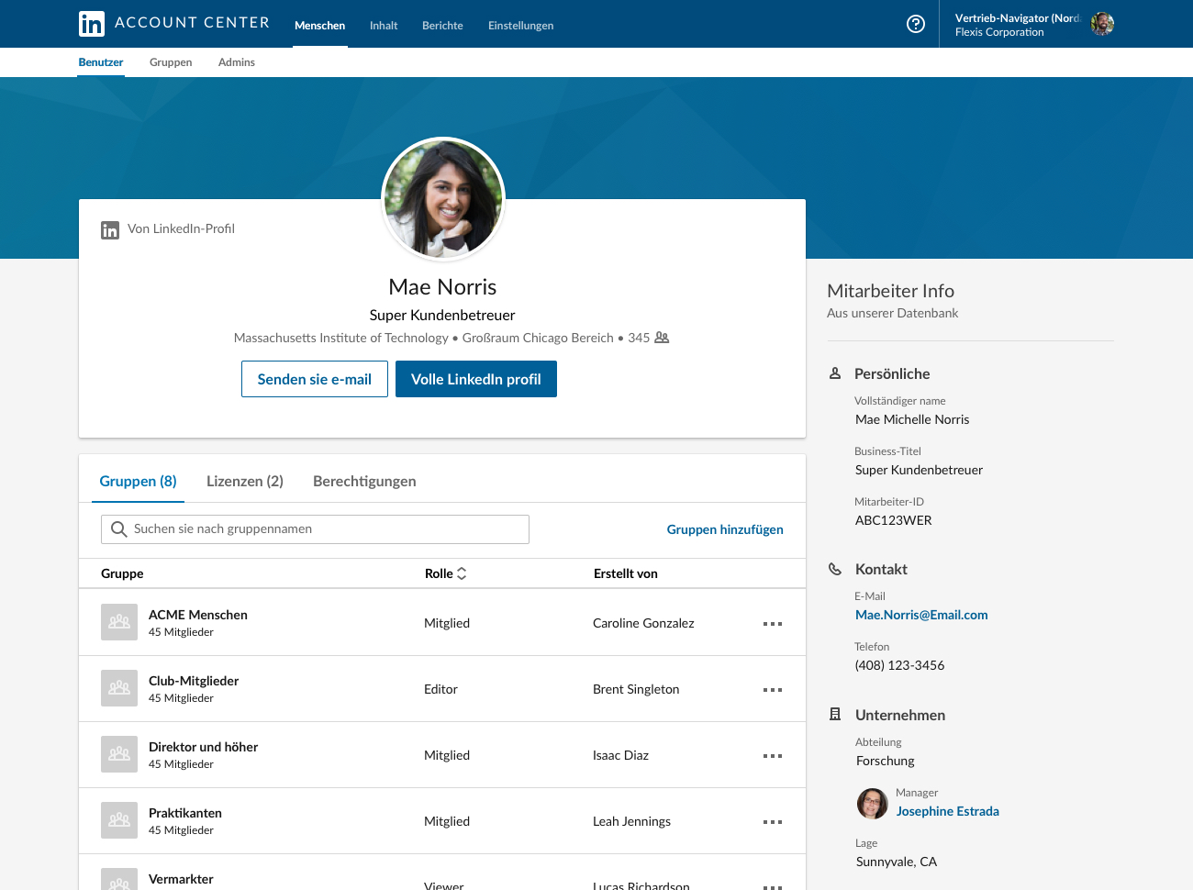Open the Berichte navigation tab
Image resolution: width=1193 pixels, height=890 pixels.
[442, 26]
